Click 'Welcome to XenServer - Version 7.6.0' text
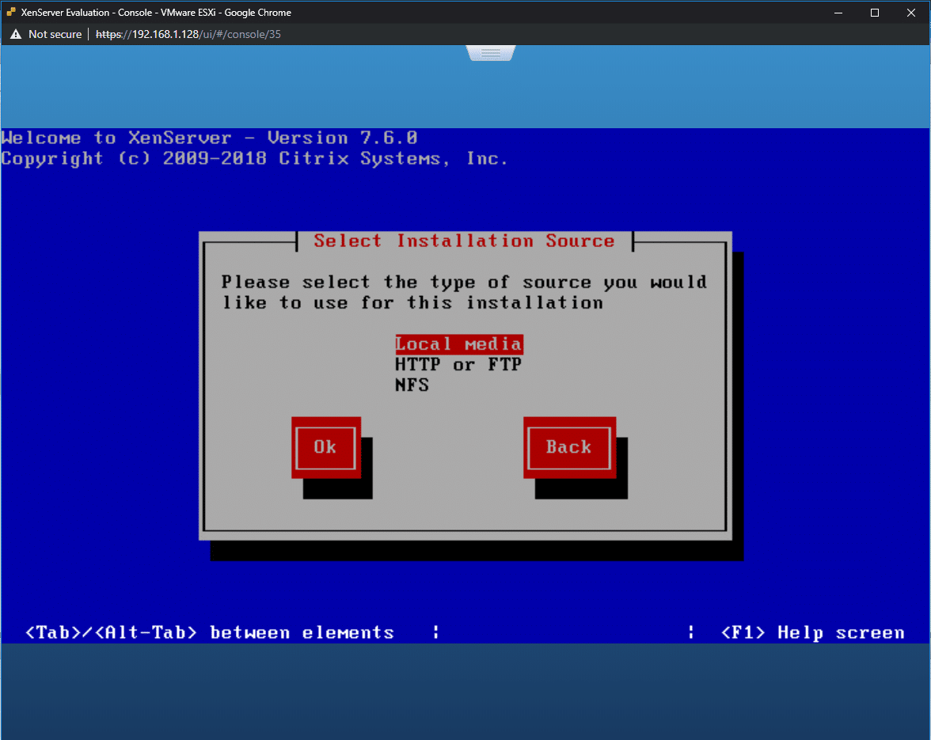This screenshot has width=931, height=740. (209, 138)
